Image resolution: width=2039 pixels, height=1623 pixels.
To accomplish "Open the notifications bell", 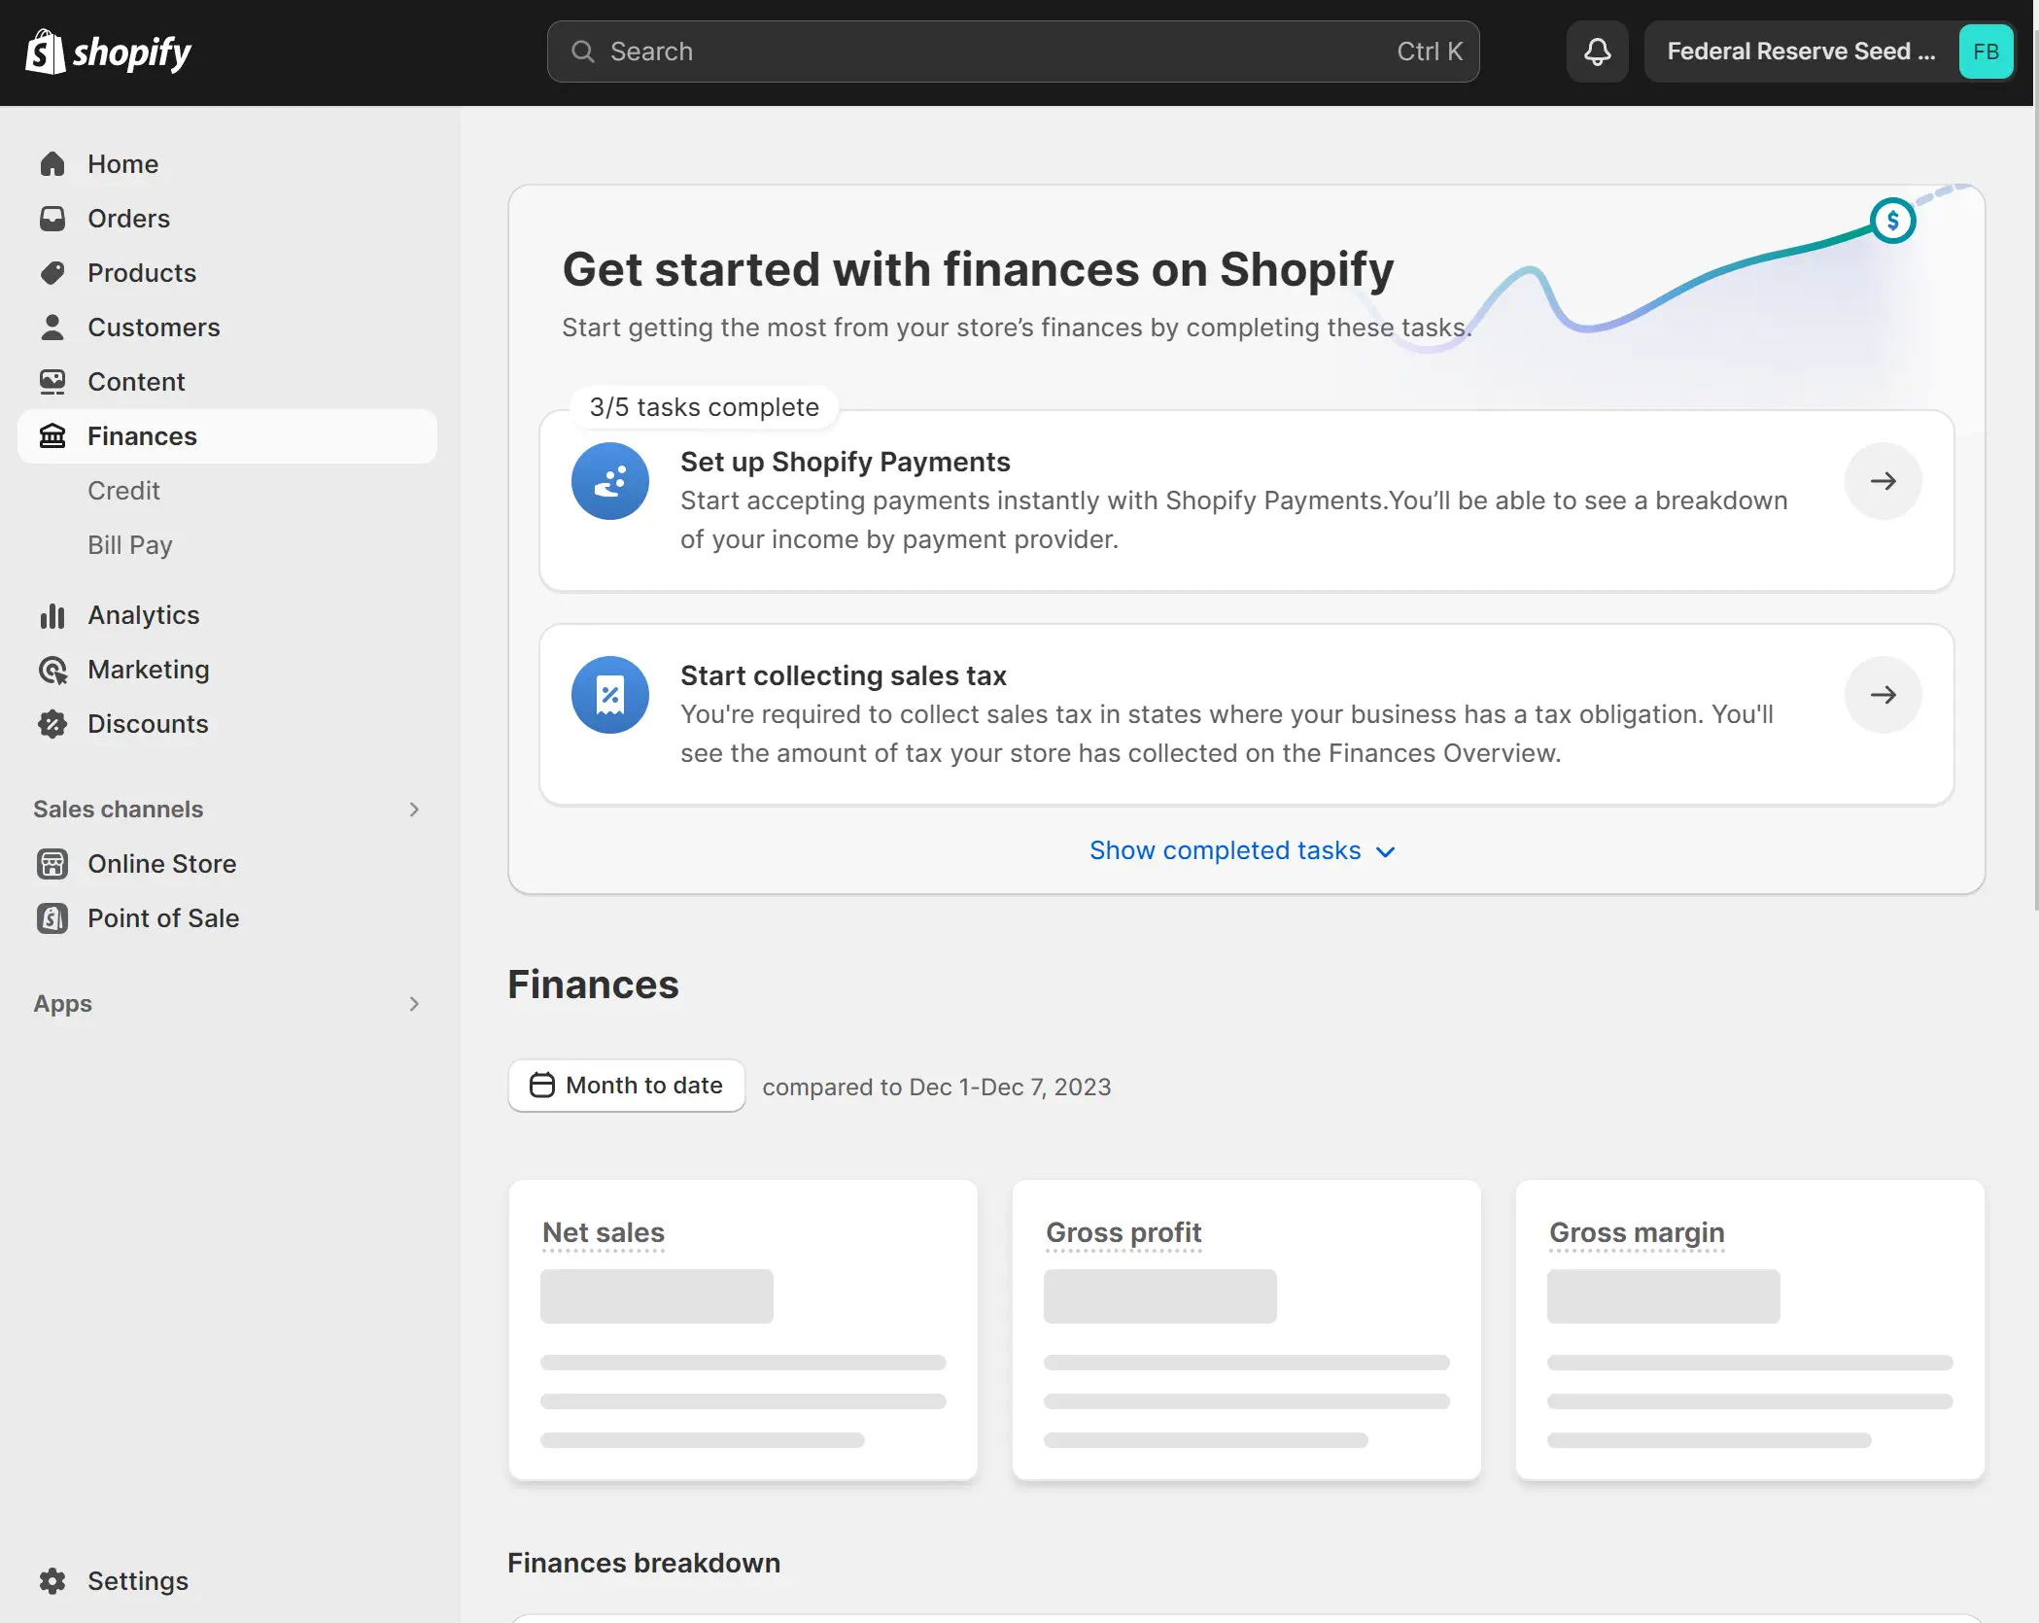I will click(1596, 51).
